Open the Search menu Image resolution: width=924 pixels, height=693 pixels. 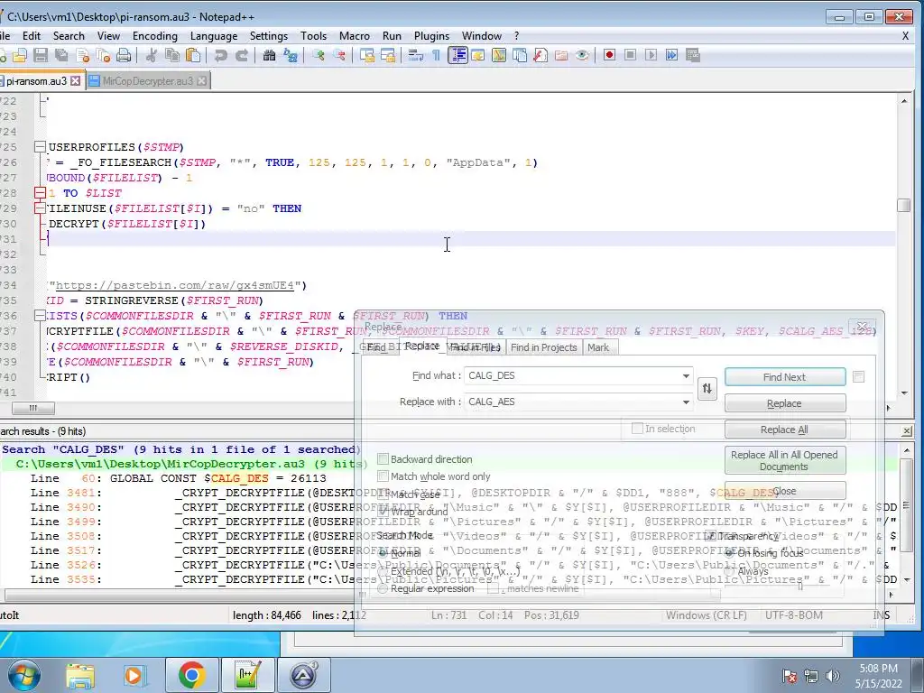69,36
